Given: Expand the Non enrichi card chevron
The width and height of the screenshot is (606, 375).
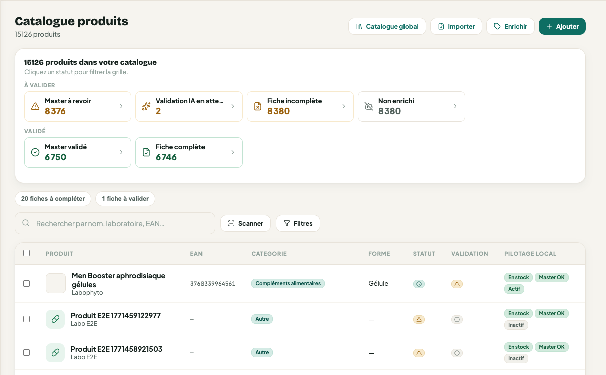Looking at the screenshot, I should [455, 106].
